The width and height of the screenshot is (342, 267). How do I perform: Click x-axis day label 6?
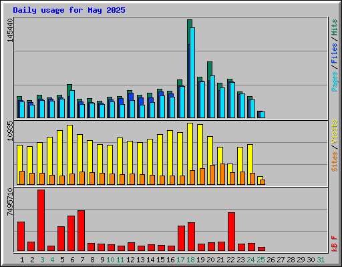coord(72,260)
